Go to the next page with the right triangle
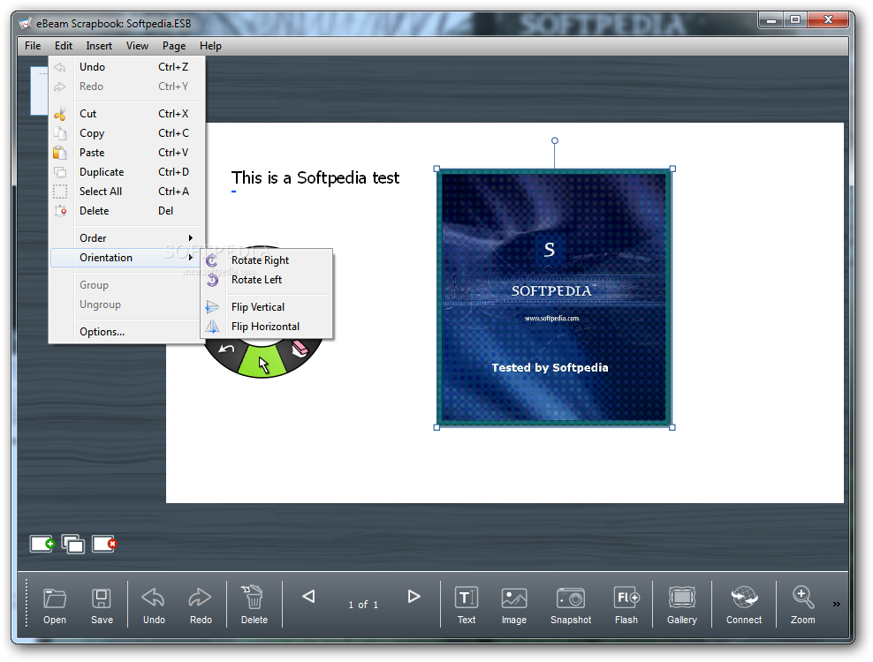Screen dimensions: 873x662 (x=414, y=597)
